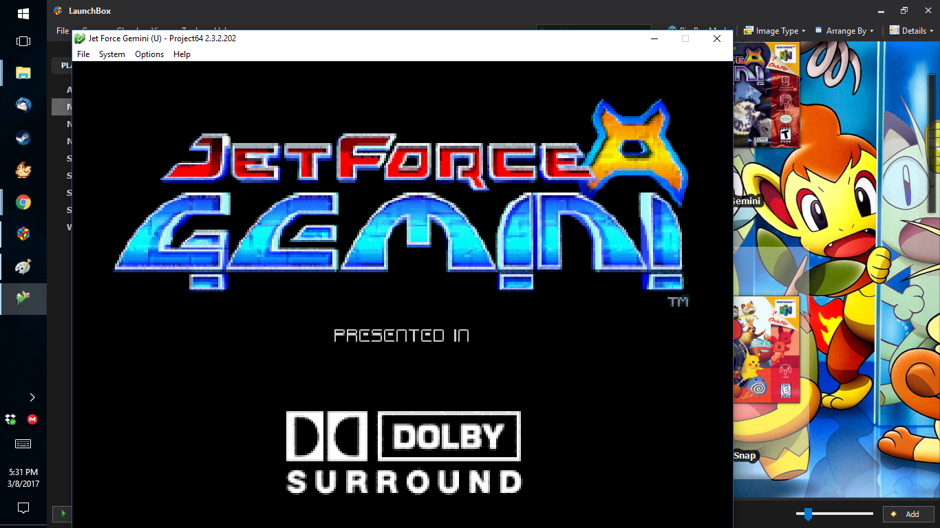Switch to LaunchBox cube icon on taskbar
The height and width of the screenshot is (528, 940).
tap(23, 234)
